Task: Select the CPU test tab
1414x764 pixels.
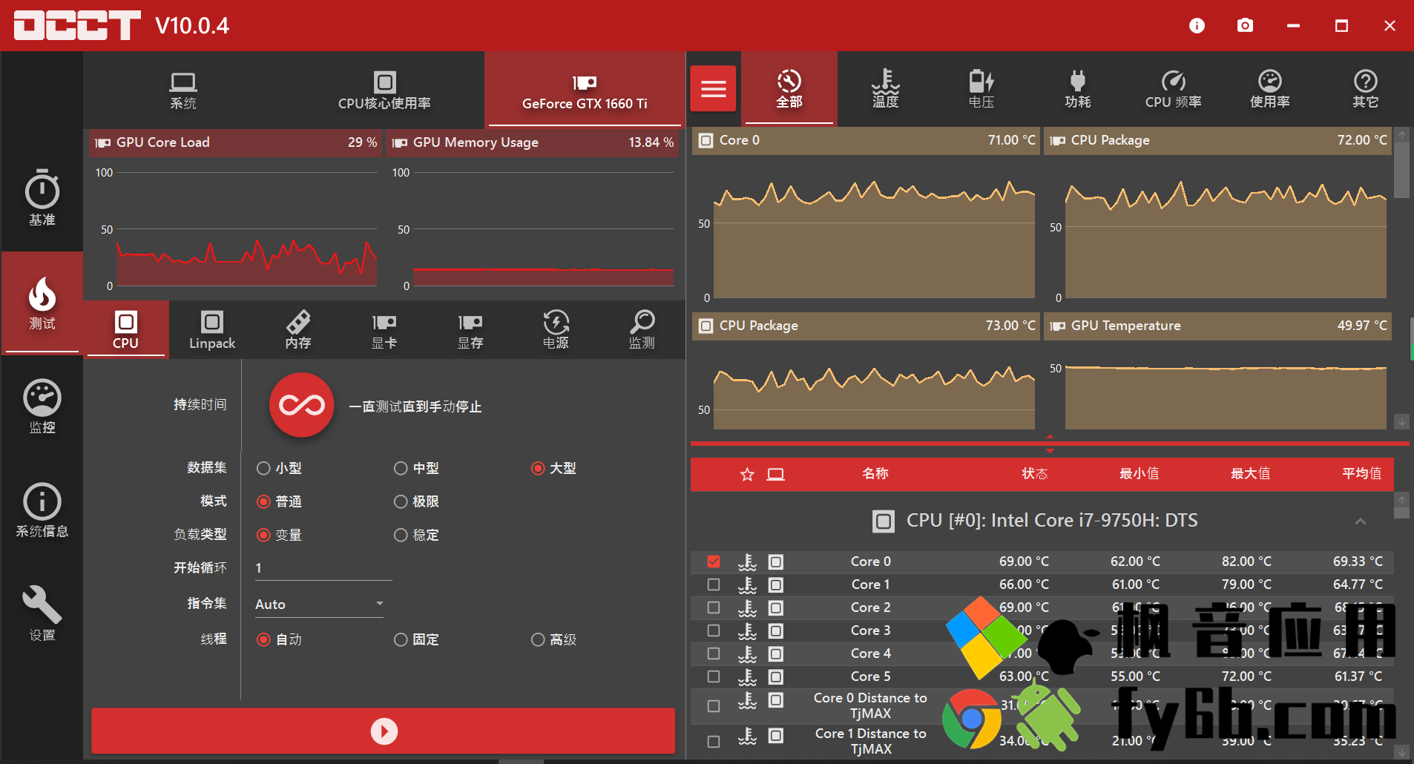Action: click(126, 330)
